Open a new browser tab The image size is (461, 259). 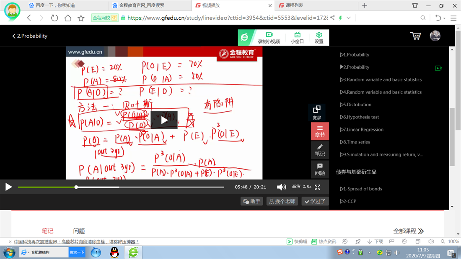point(364,5)
